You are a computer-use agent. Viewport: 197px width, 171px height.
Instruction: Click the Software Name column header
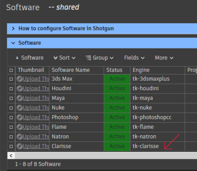click(77, 70)
